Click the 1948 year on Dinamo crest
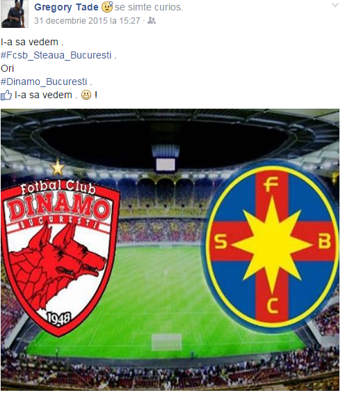345x395 pixels. (x=59, y=320)
